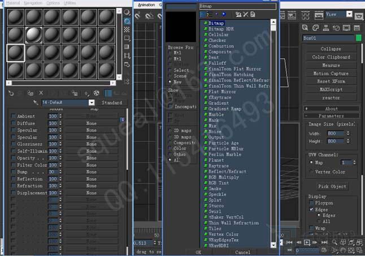Switch browser to View List + Icons
365x256 pixels.
click(x=210, y=15)
